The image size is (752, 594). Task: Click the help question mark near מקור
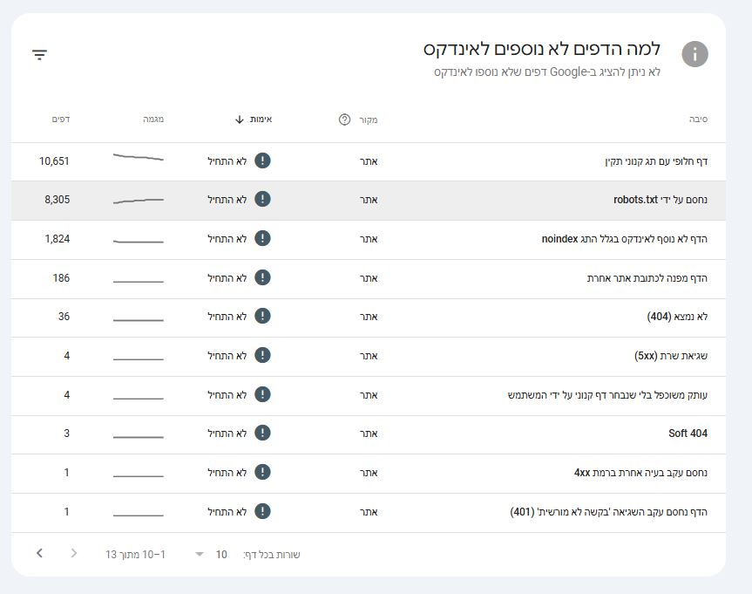[x=344, y=119]
